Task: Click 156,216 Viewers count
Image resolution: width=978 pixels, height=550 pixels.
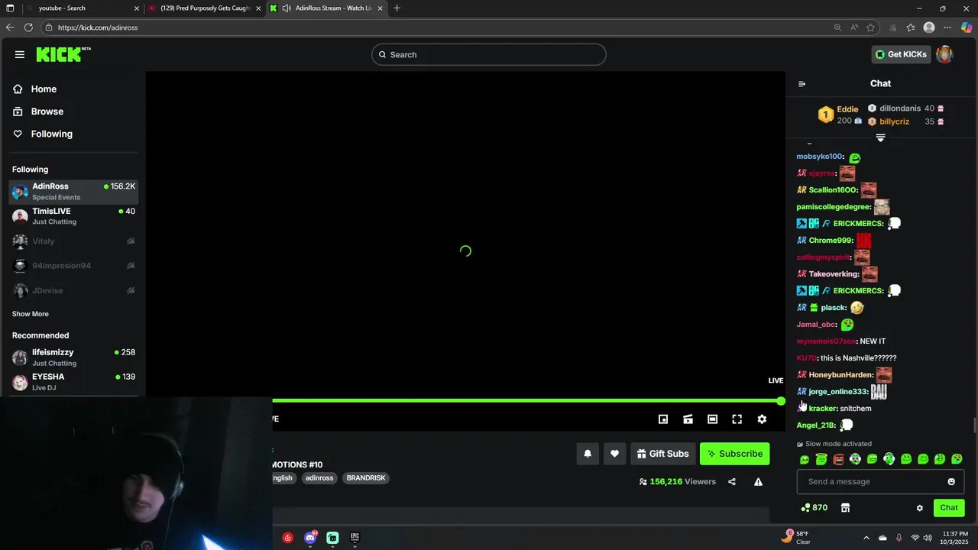Action: tap(677, 482)
